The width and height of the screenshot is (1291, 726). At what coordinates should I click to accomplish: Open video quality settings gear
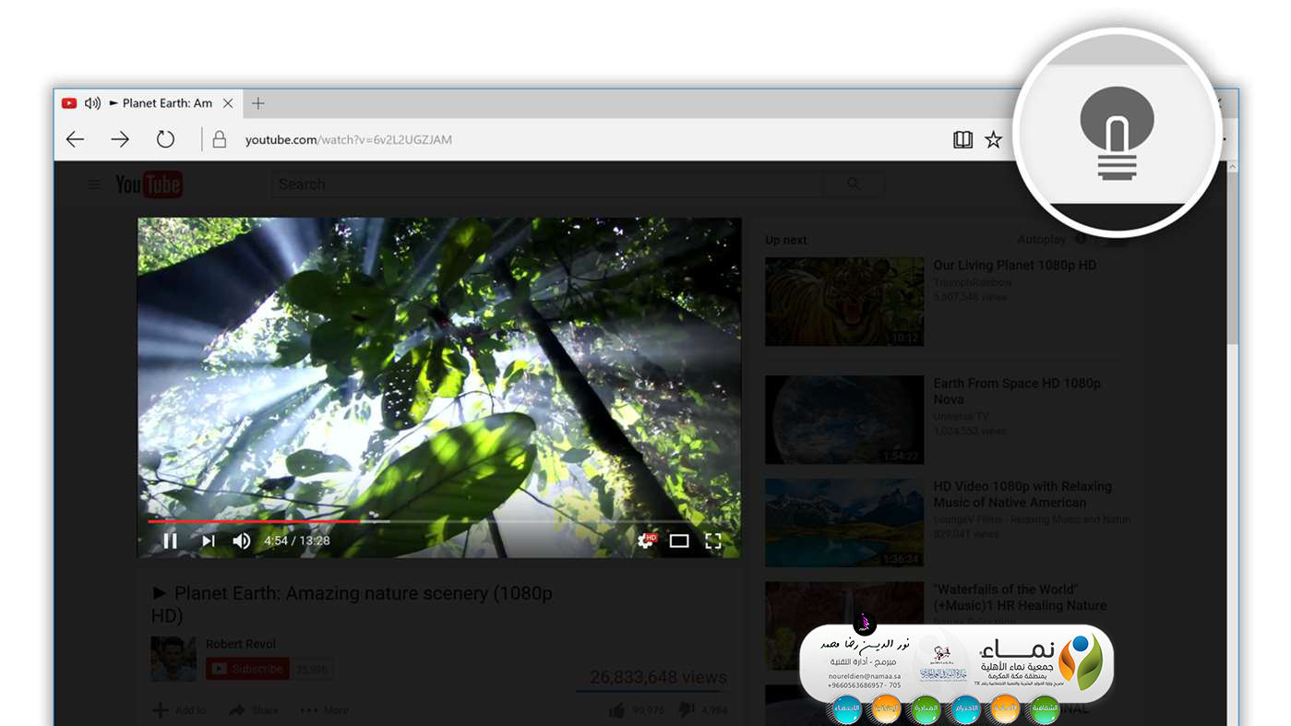click(646, 541)
